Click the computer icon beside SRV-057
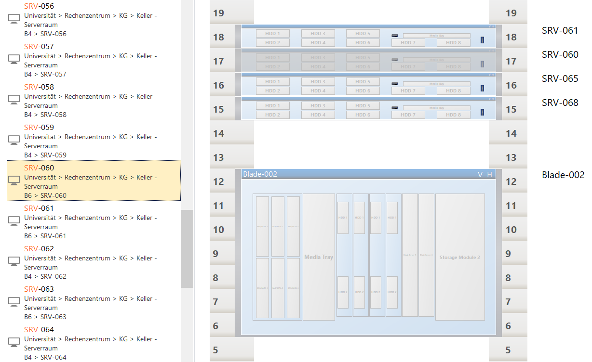 pyautogui.click(x=14, y=59)
